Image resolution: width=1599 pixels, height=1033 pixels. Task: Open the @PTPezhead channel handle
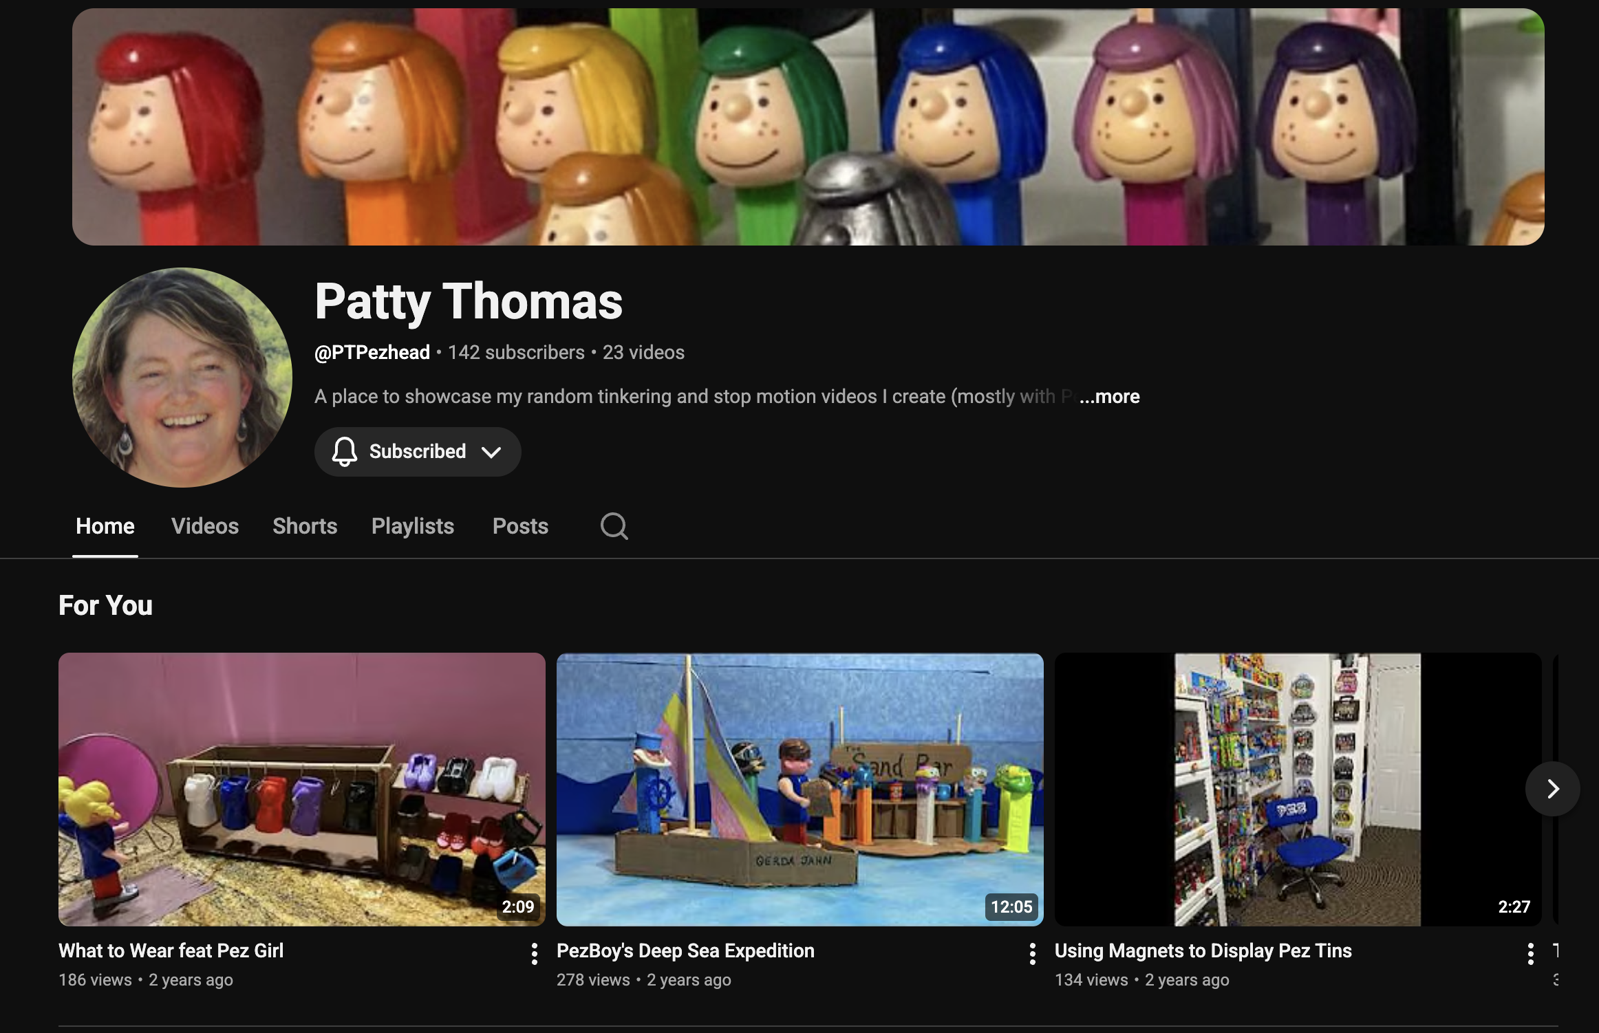coord(372,352)
